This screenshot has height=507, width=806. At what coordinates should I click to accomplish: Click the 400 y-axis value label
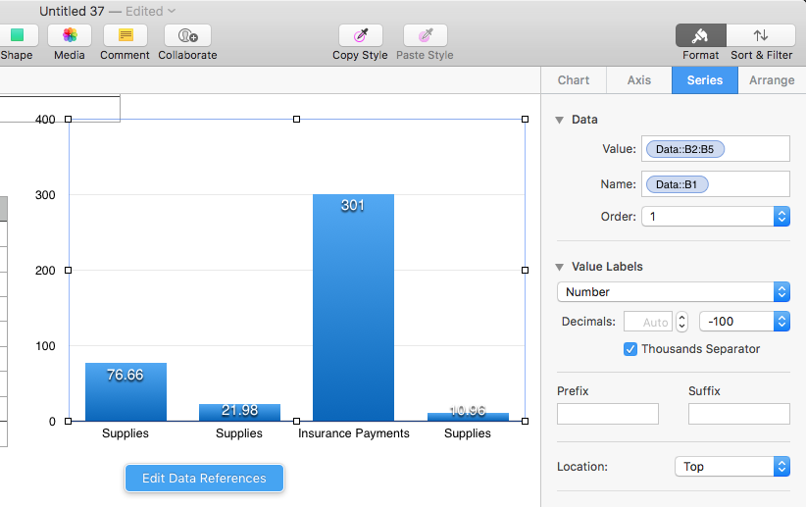pos(45,120)
